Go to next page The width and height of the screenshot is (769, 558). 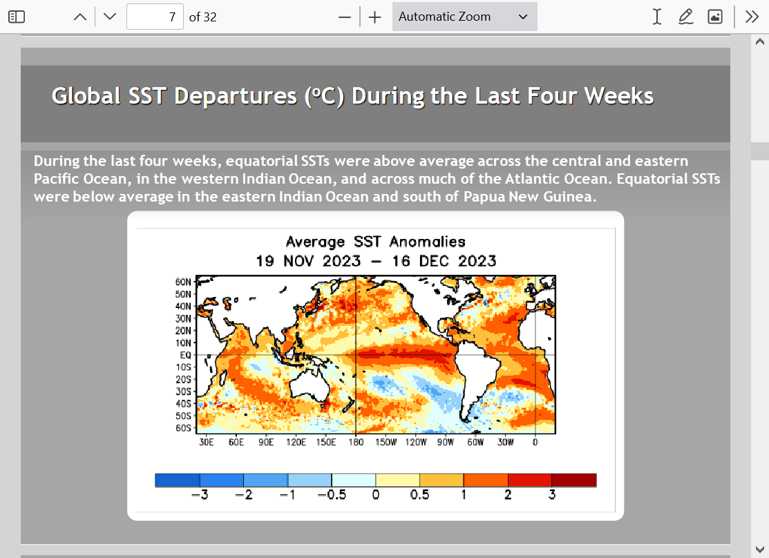point(111,17)
